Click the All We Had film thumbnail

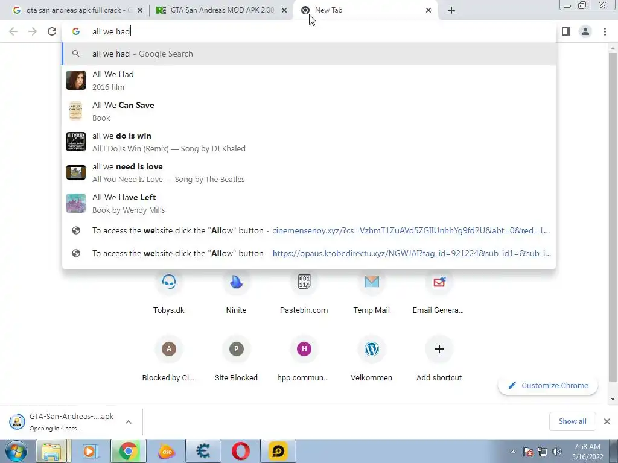point(76,80)
